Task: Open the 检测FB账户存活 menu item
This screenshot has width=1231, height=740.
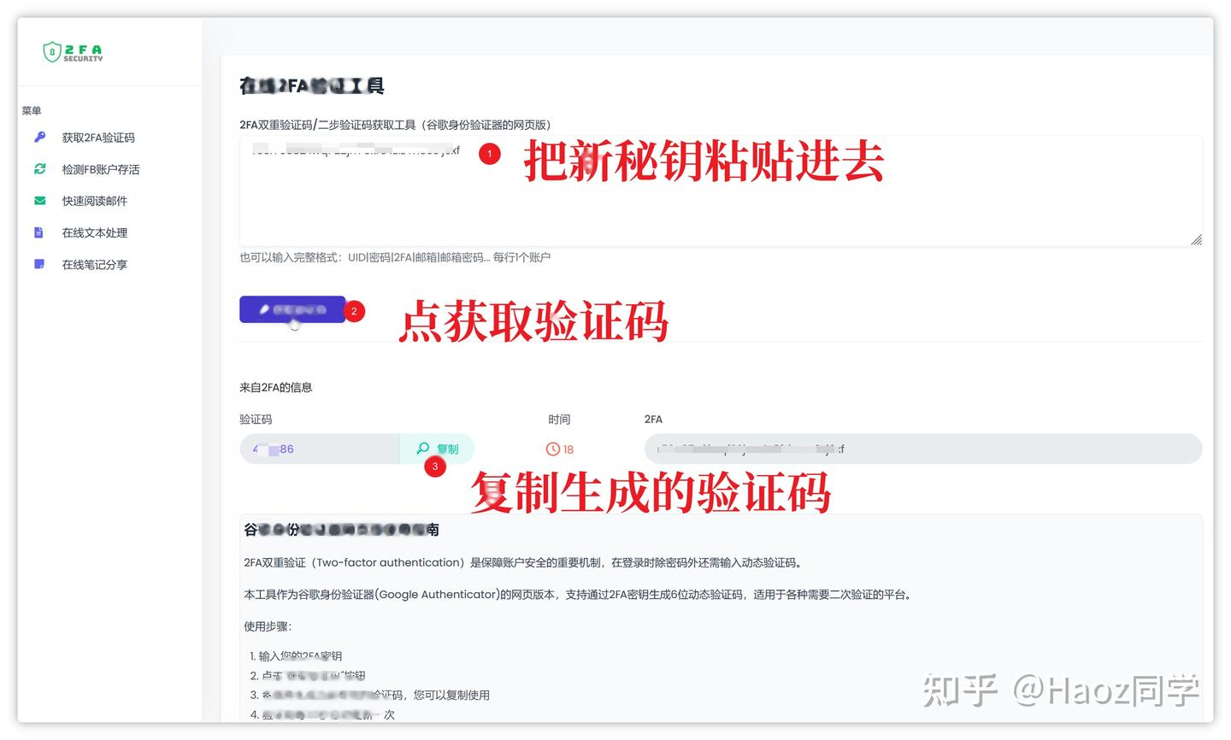Action: pos(101,169)
